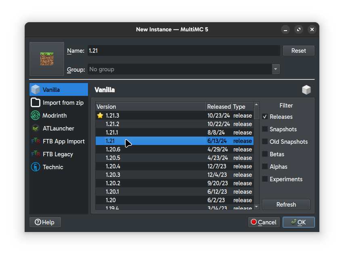344x259 pixels.
Task: Click the Reset button
Action: pyautogui.click(x=298, y=51)
